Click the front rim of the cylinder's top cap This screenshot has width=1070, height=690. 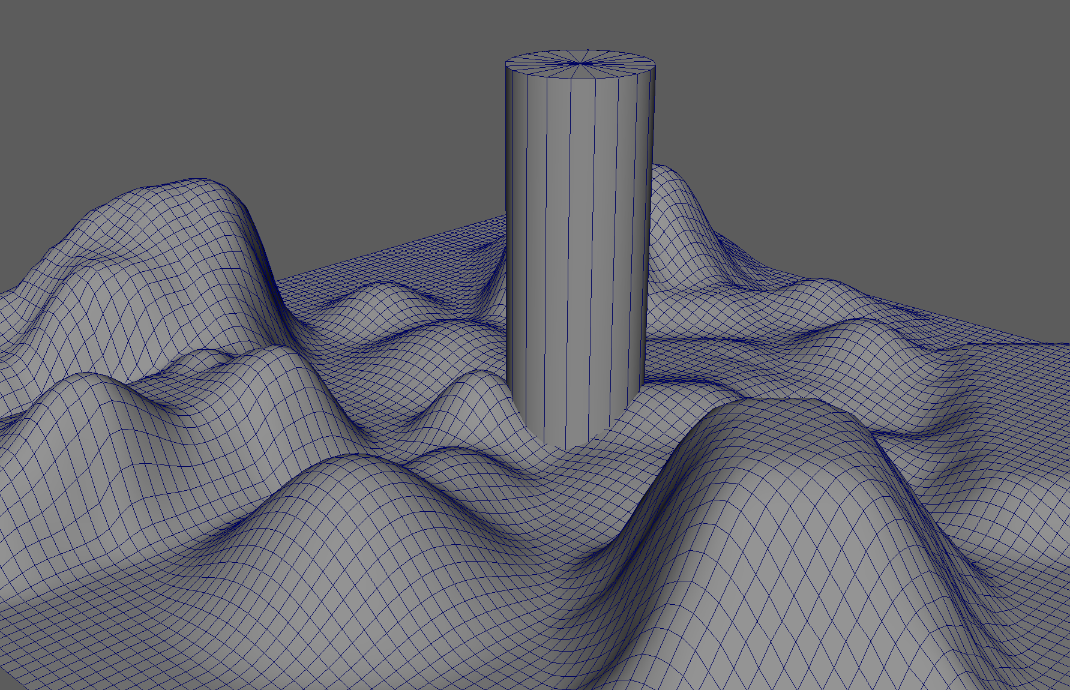[579, 78]
